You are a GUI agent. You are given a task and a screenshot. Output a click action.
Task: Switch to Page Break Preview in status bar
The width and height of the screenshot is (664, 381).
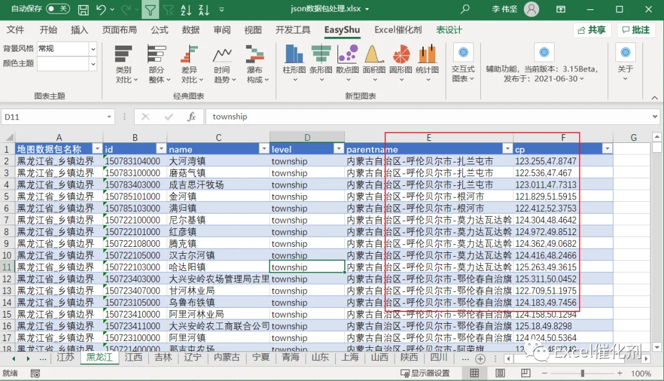click(526, 374)
